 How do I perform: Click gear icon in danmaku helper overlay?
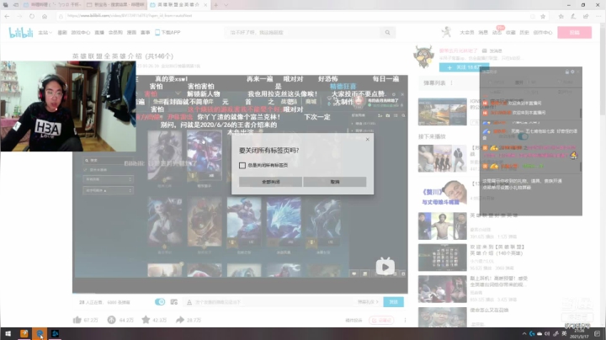tap(572, 72)
